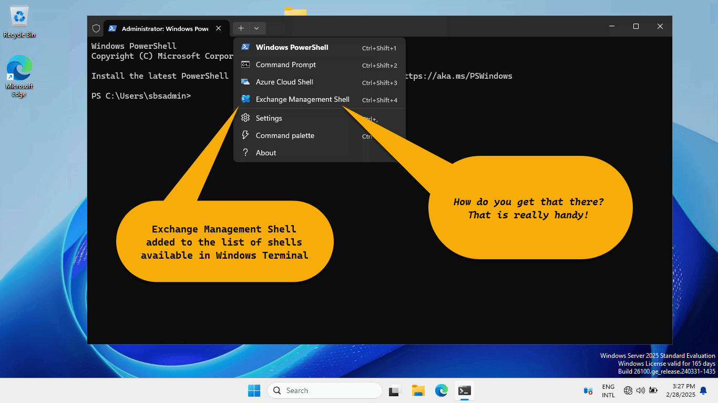Launch Edge from the taskbar
Viewport: 718px width, 403px height.
coord(441,390)
